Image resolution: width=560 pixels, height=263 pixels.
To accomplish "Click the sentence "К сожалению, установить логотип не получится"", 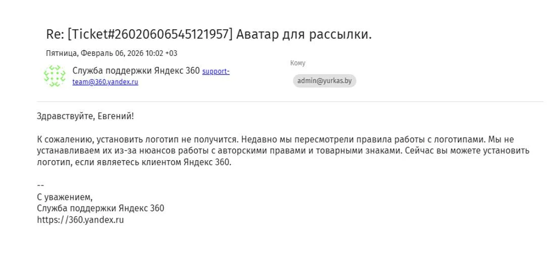I will tap(136, 140).
